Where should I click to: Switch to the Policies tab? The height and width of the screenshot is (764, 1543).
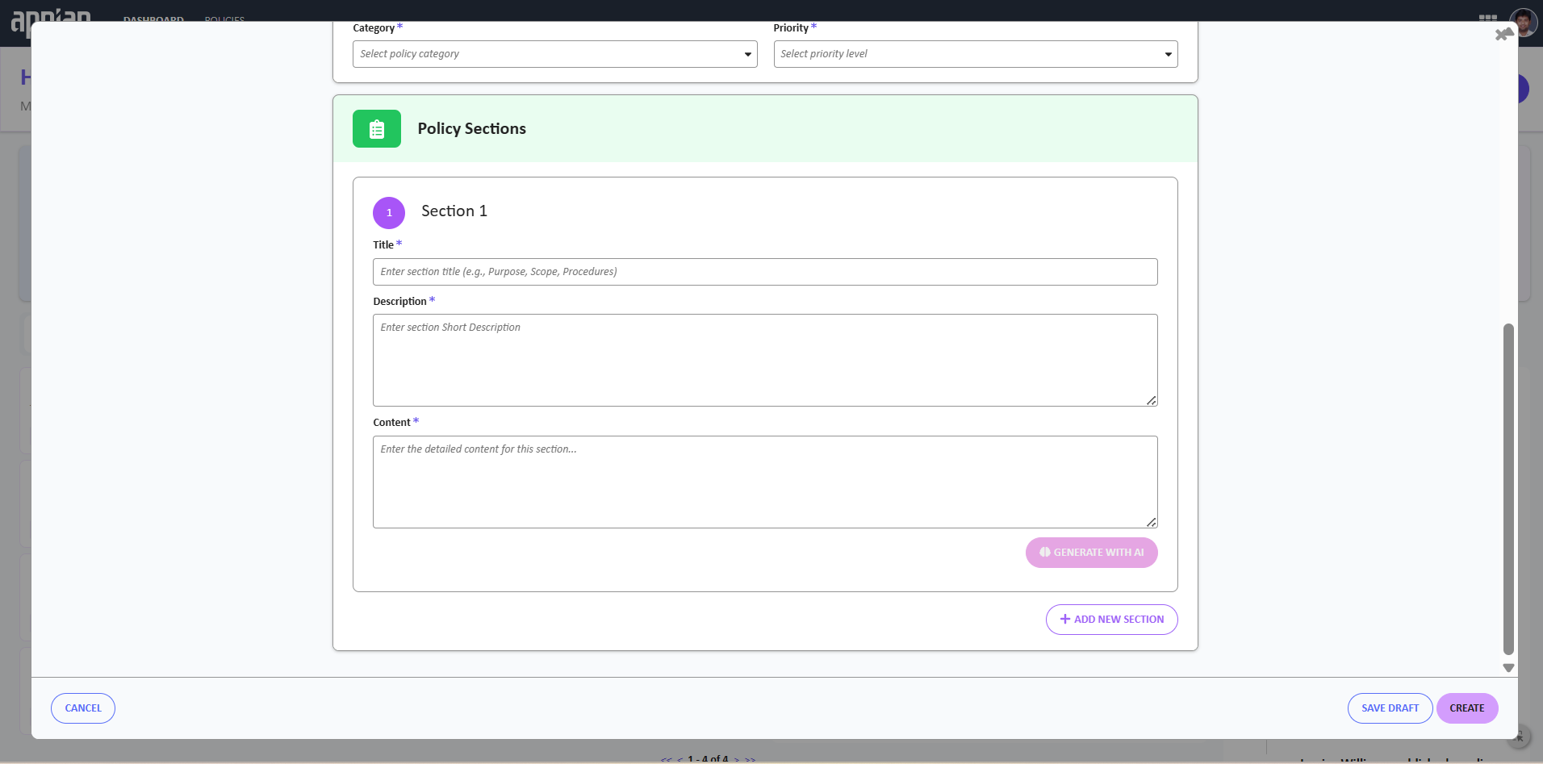pyautogui.click(x=224, y=18)
